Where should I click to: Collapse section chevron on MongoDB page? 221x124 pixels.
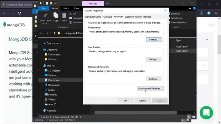pos(207,40)
